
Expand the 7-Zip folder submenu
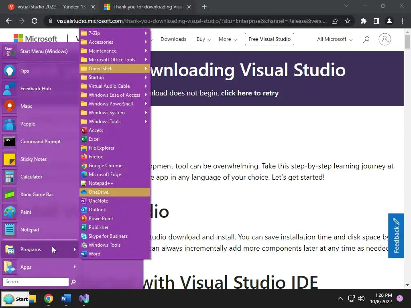pyautogui.click(x=114, y=33)
